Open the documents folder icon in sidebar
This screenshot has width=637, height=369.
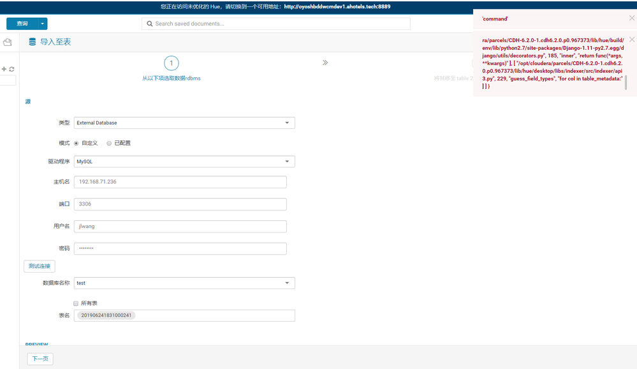pyautogui.click(x=7, y=42)
